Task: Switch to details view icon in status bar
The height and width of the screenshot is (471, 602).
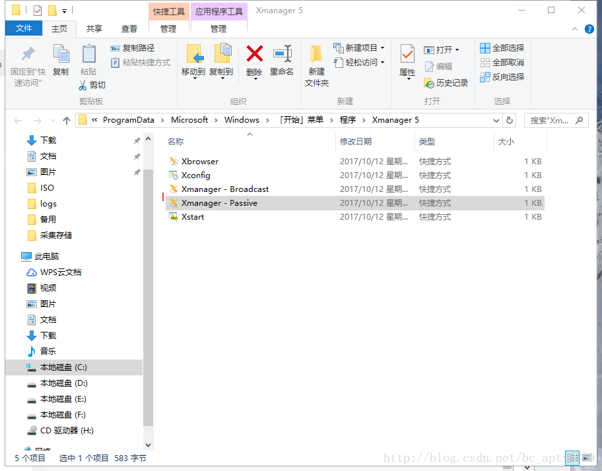Action: tap(572, 458)
